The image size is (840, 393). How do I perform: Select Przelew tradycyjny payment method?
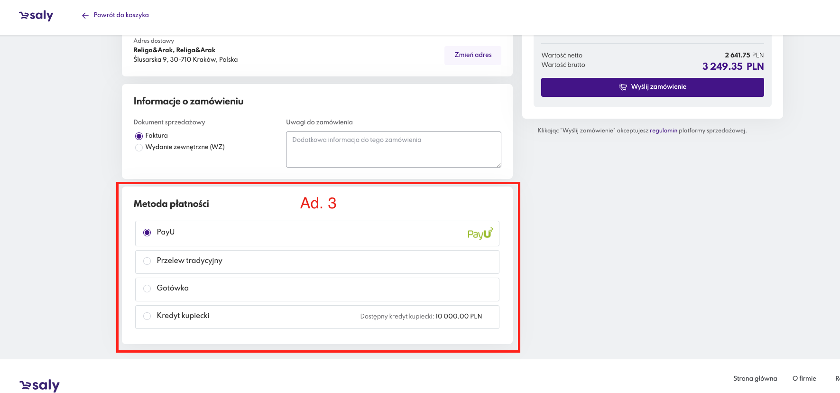pos(147,261)
